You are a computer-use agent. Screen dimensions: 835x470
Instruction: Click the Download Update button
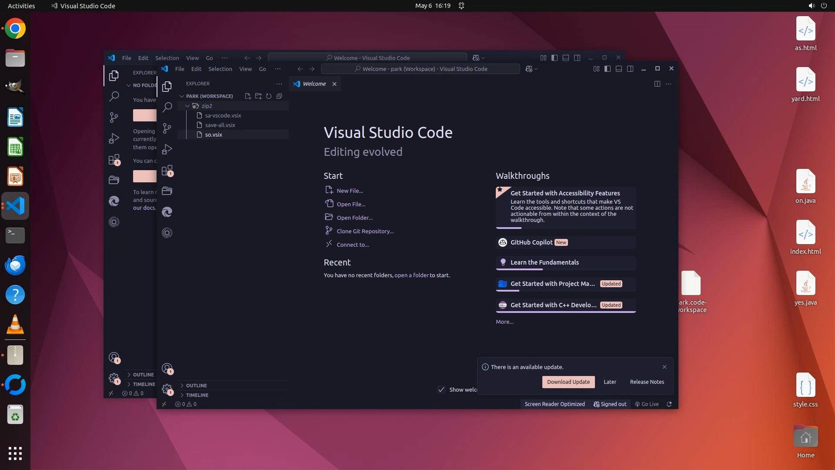pos(568,382)
